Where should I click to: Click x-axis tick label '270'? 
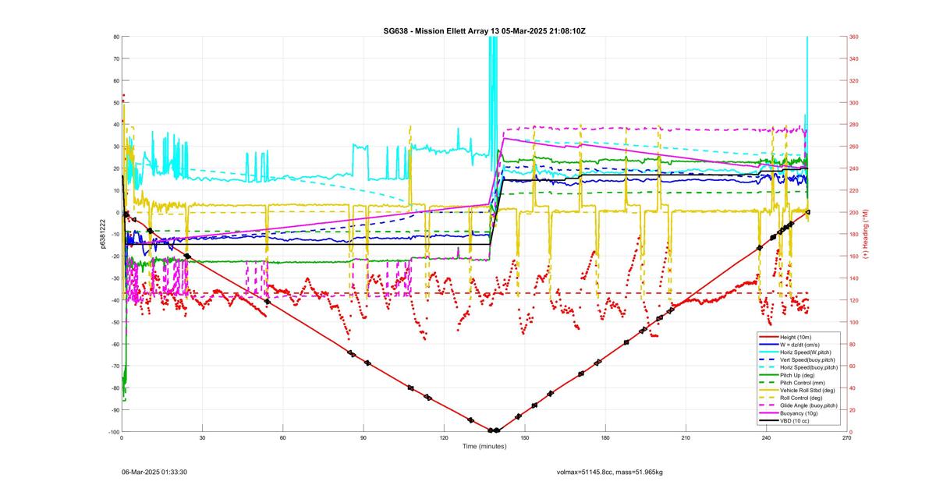click(x=846, y=438)
